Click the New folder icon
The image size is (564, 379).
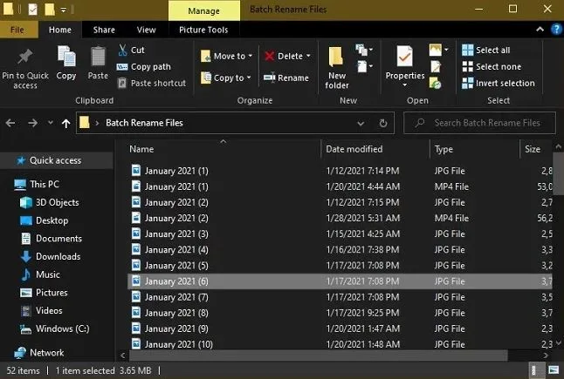point(336,57)
